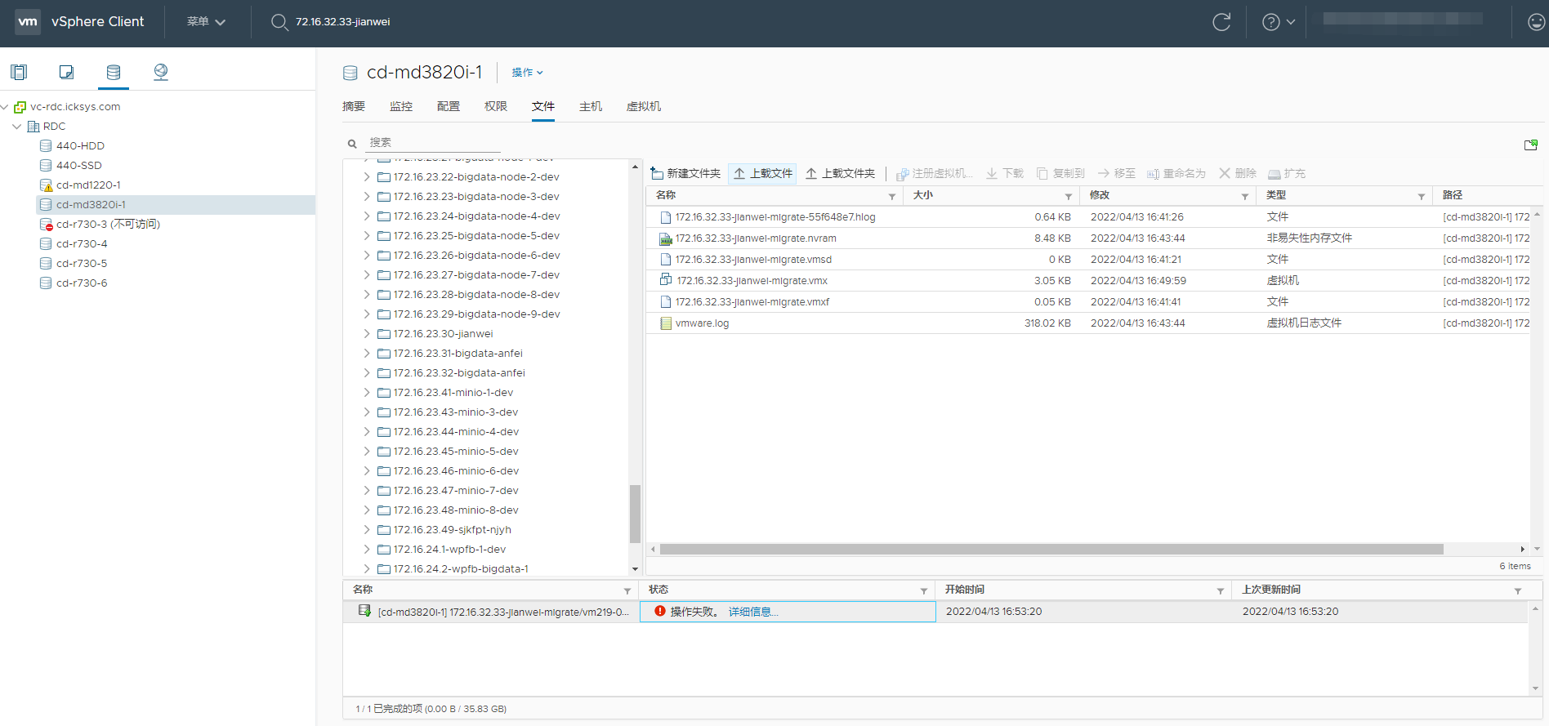
Task: Select the 440-SSD datastore
Action: click(78, 166)
